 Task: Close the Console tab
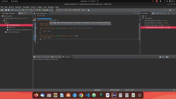[71, 57]
